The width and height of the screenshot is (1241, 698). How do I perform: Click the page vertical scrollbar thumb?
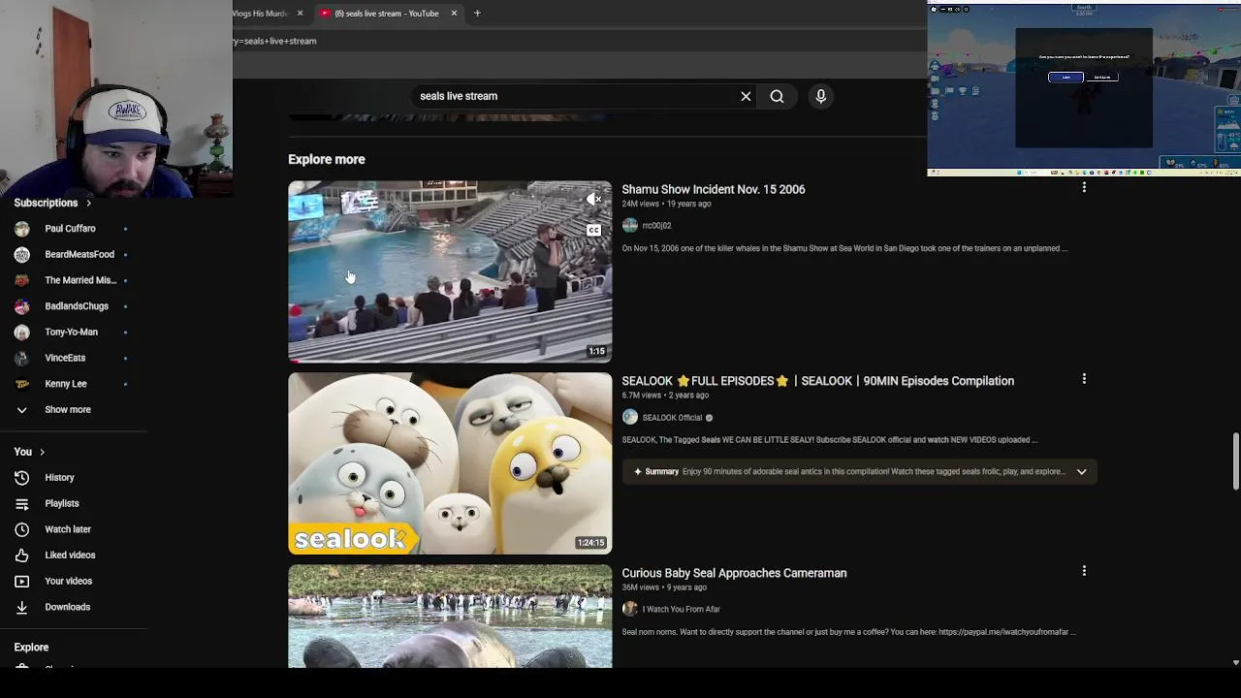(1235, 462)
